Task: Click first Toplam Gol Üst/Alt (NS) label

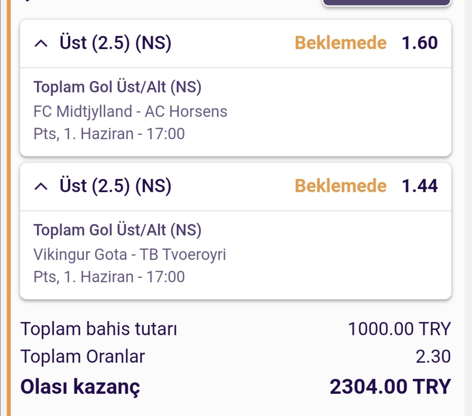Action: [118, 87]
